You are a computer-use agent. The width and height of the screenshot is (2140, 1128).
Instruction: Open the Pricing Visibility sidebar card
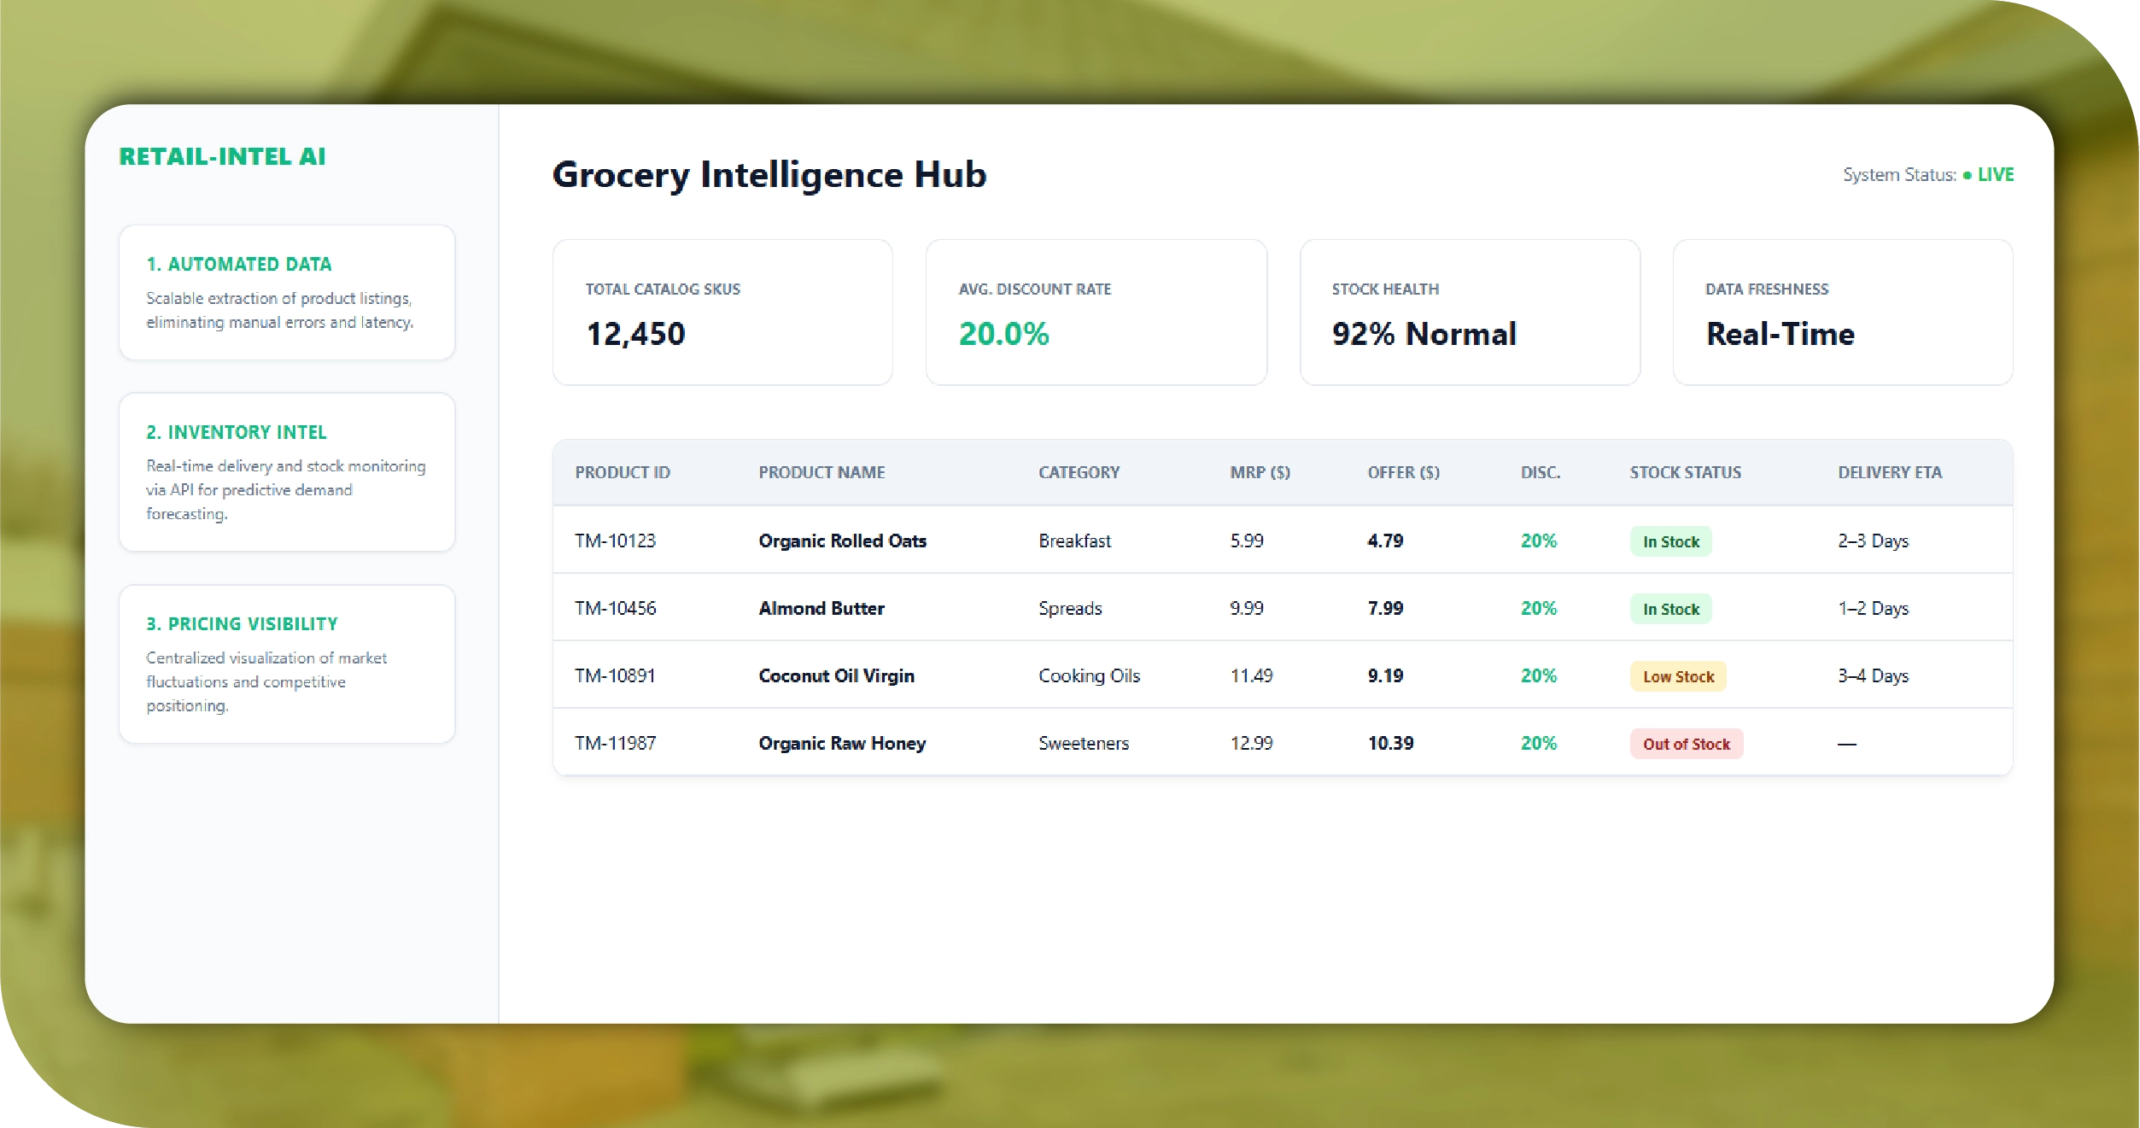[x=287, y=663]
